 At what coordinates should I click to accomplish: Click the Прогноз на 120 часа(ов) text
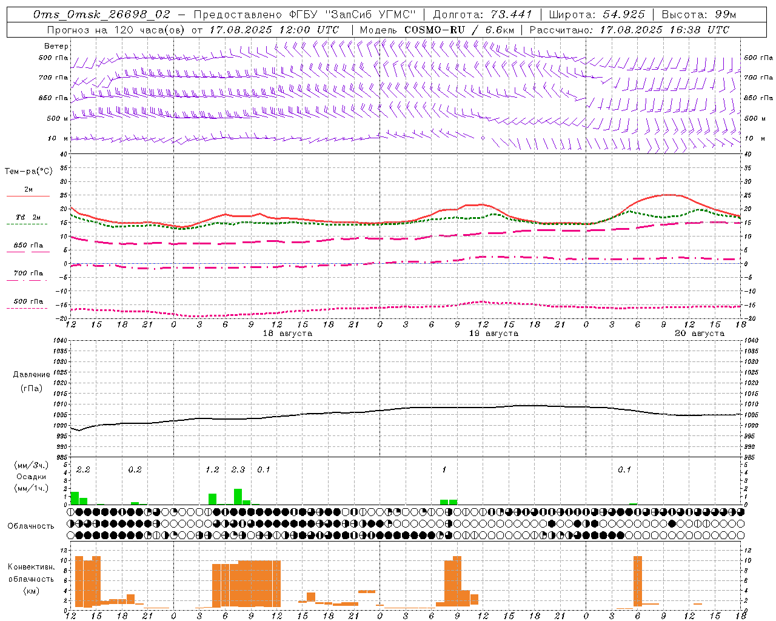[115, 30]
